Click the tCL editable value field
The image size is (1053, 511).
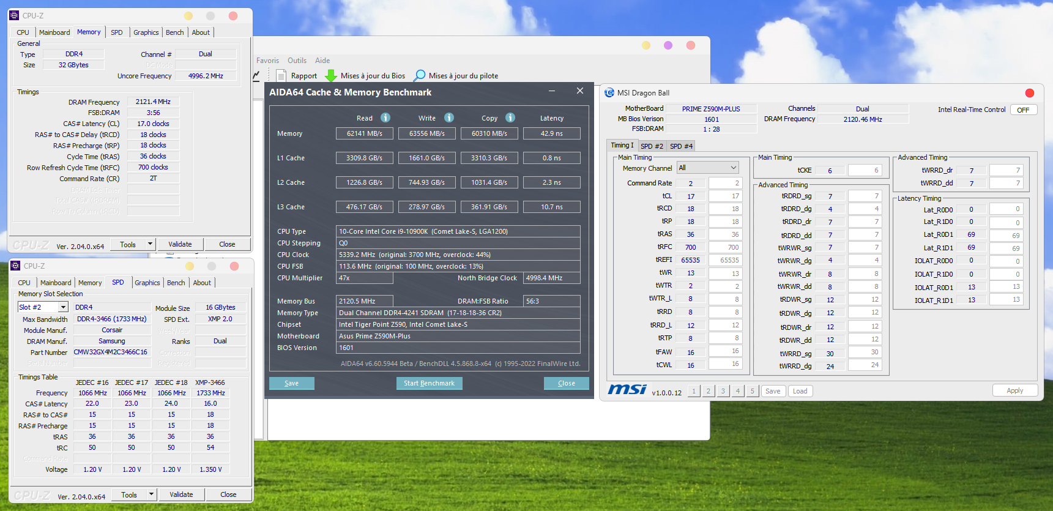click(725, 196)
